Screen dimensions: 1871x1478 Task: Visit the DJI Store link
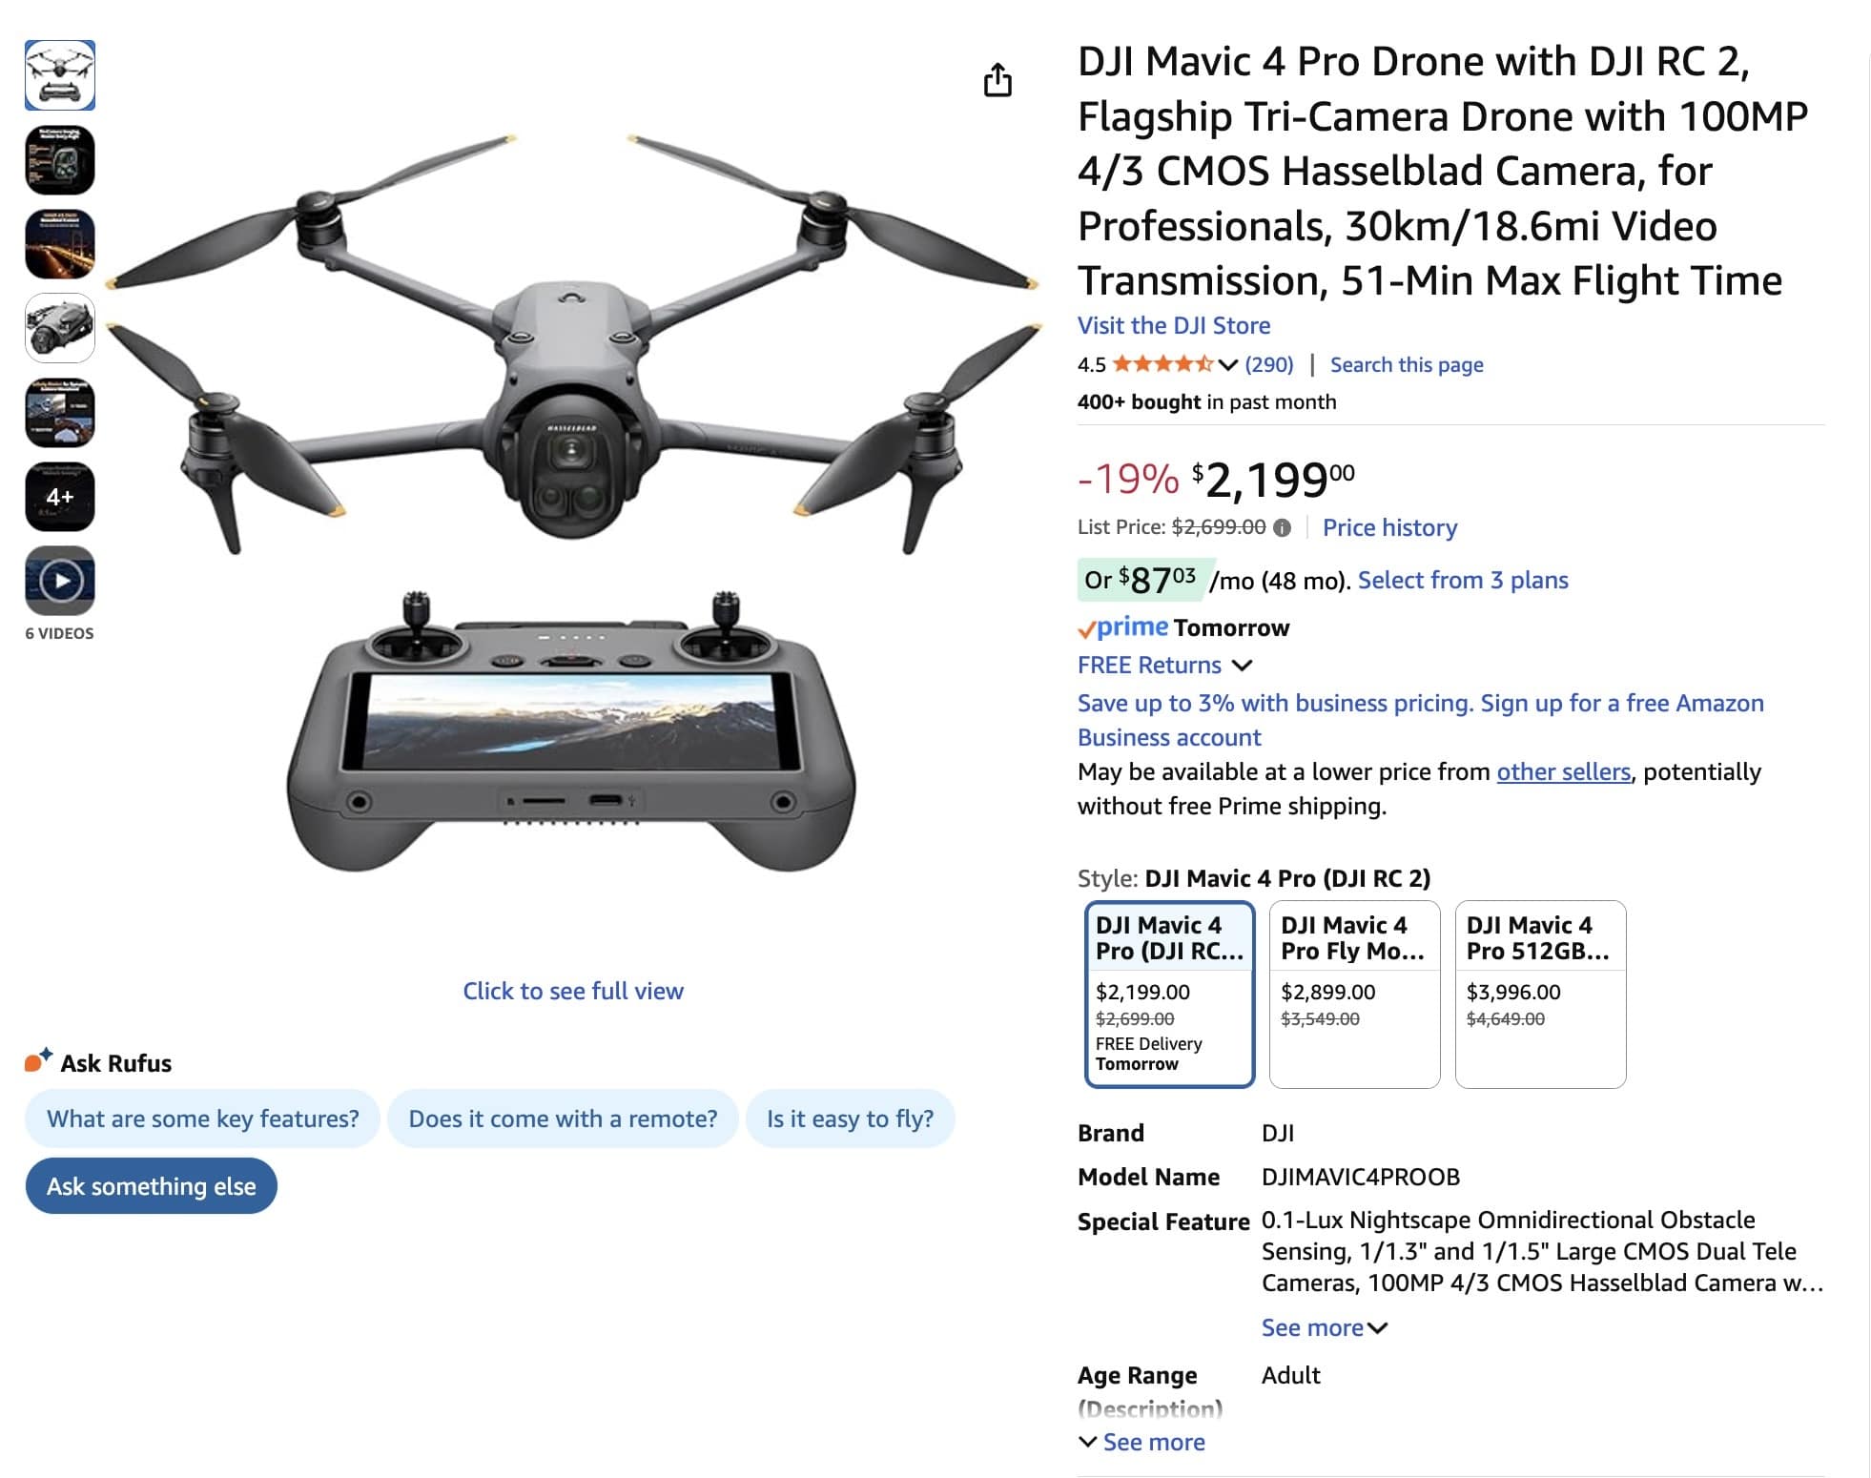(1174, 325)
